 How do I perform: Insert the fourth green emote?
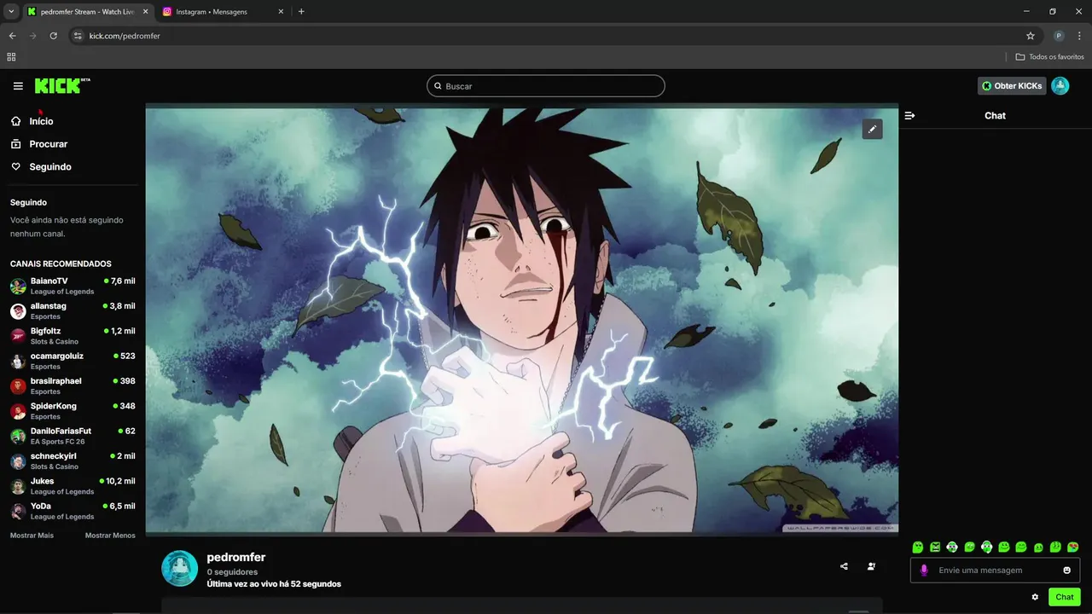tap(969, 547)
